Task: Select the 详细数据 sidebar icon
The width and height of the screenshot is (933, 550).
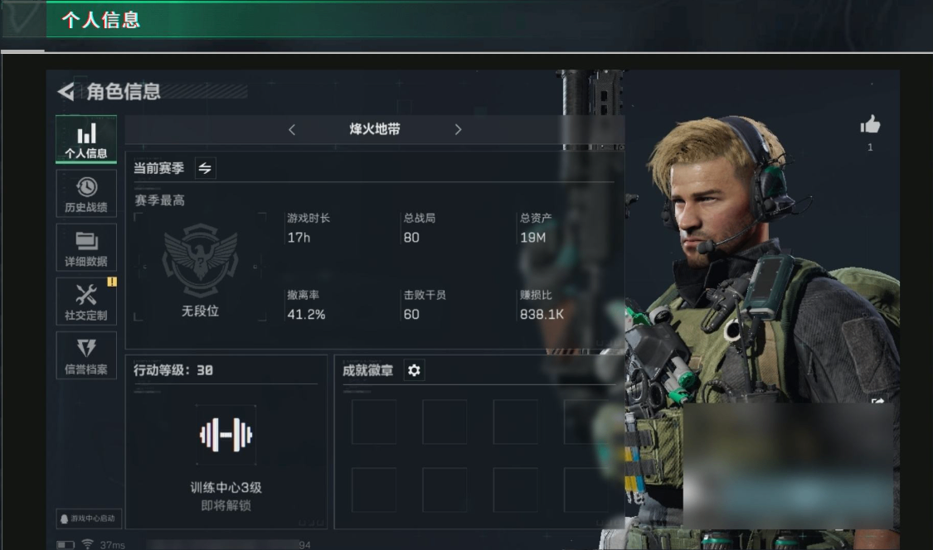Action: pyautogui.click(x=86, y=248)
